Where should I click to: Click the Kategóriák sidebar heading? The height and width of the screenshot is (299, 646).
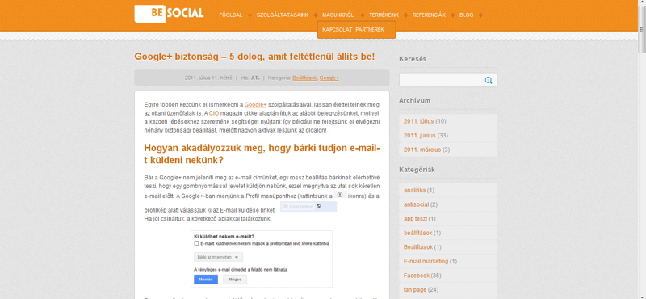pos(417,170)
